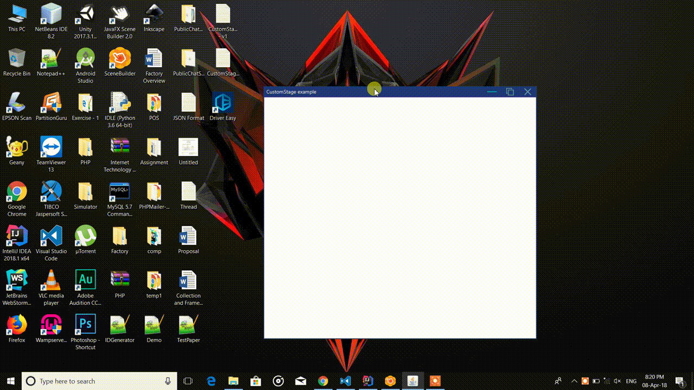Image resolution: width=694 pixels, height=390 pixels.
Task: Select the Proposal Word document
Action: click(188, 239)
